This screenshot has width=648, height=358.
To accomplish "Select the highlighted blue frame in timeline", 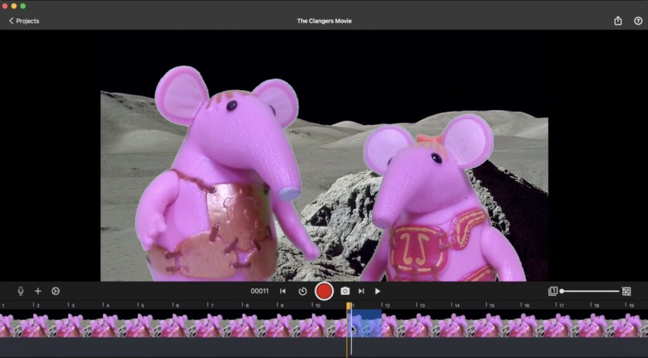I will click(366, 324).
